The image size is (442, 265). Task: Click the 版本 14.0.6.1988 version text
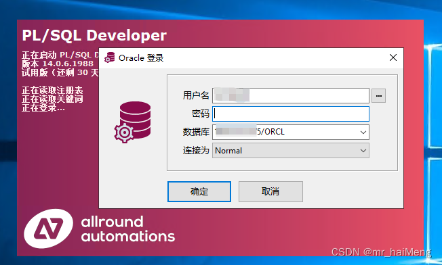[58, 64]
